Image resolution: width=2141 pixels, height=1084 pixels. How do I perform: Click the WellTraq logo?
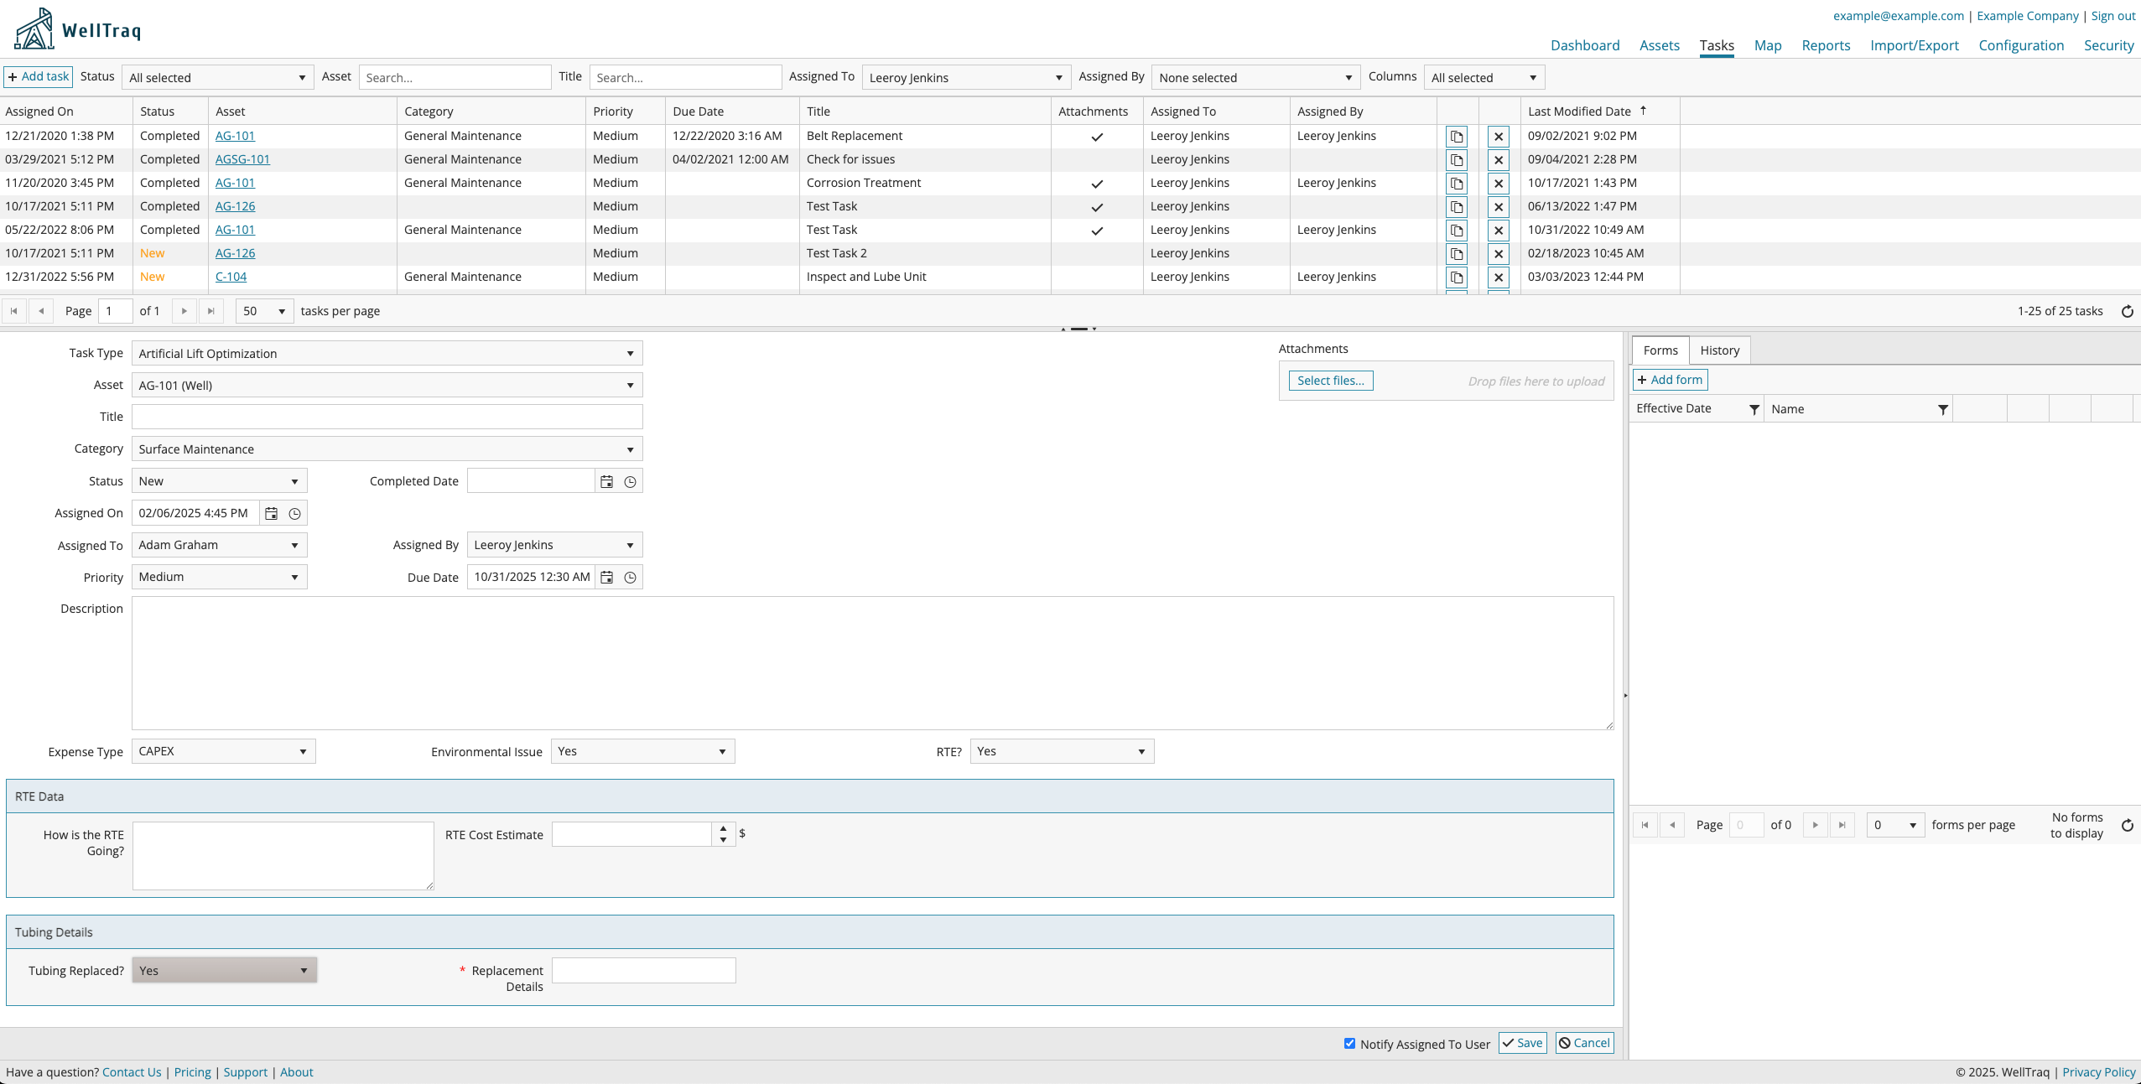click(x=77, y=30)
